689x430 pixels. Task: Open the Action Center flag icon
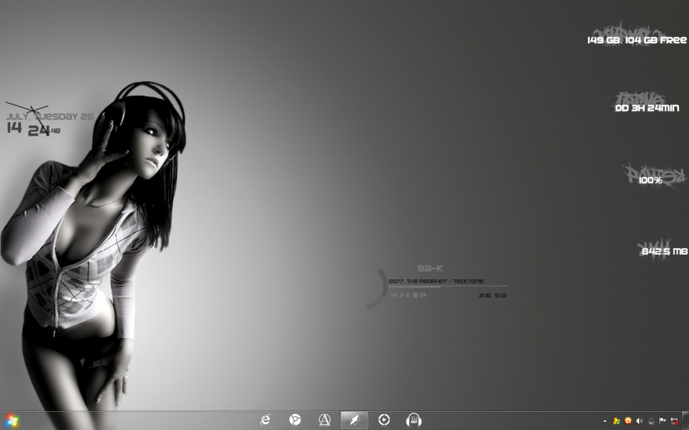point(663,421)
